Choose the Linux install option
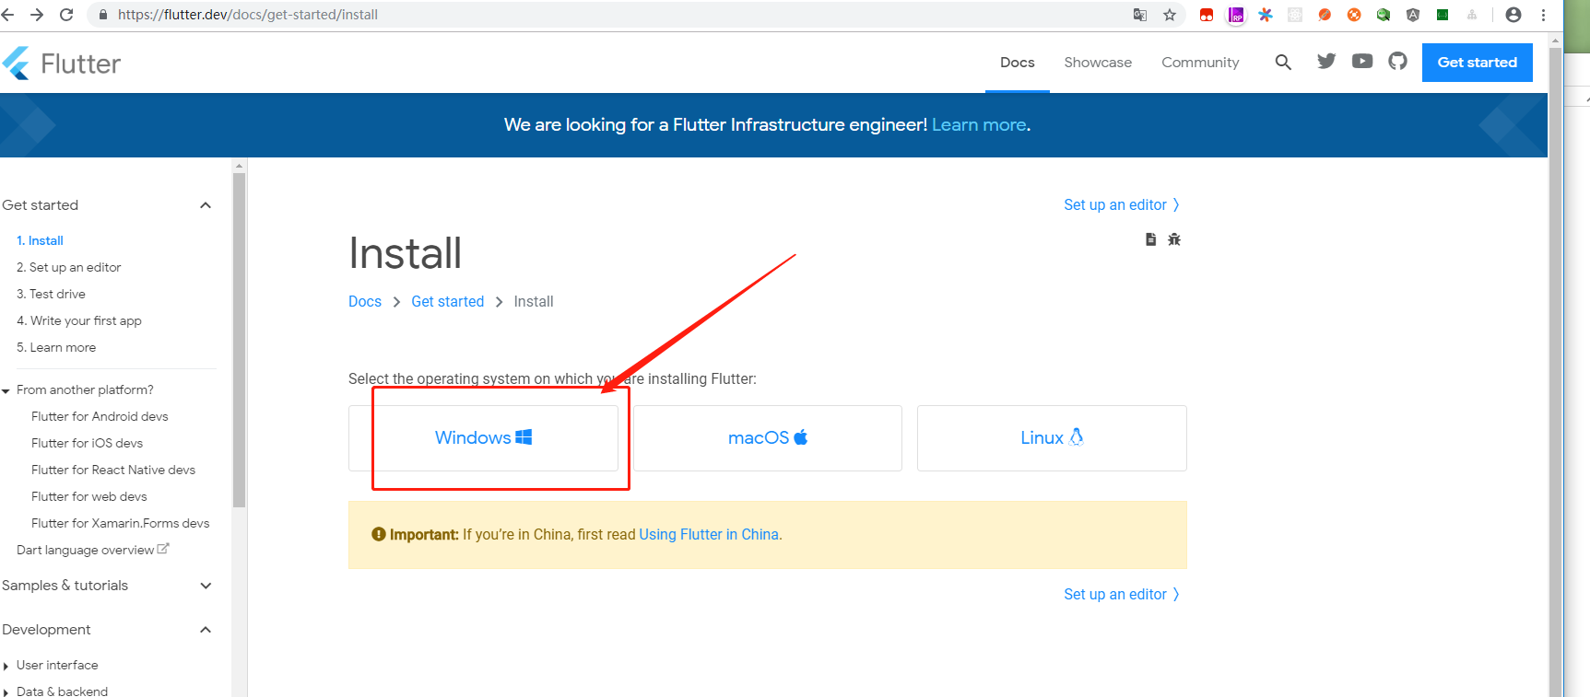Viewport: 1590px width, 697px height. pos(1052,438)
